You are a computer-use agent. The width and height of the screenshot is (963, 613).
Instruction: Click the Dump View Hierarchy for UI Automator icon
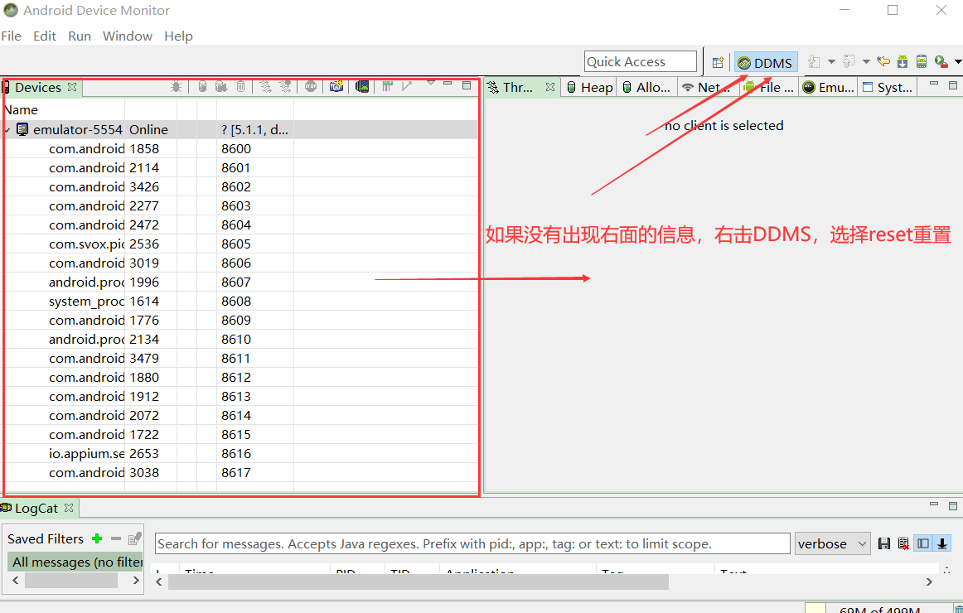[361, 86]
